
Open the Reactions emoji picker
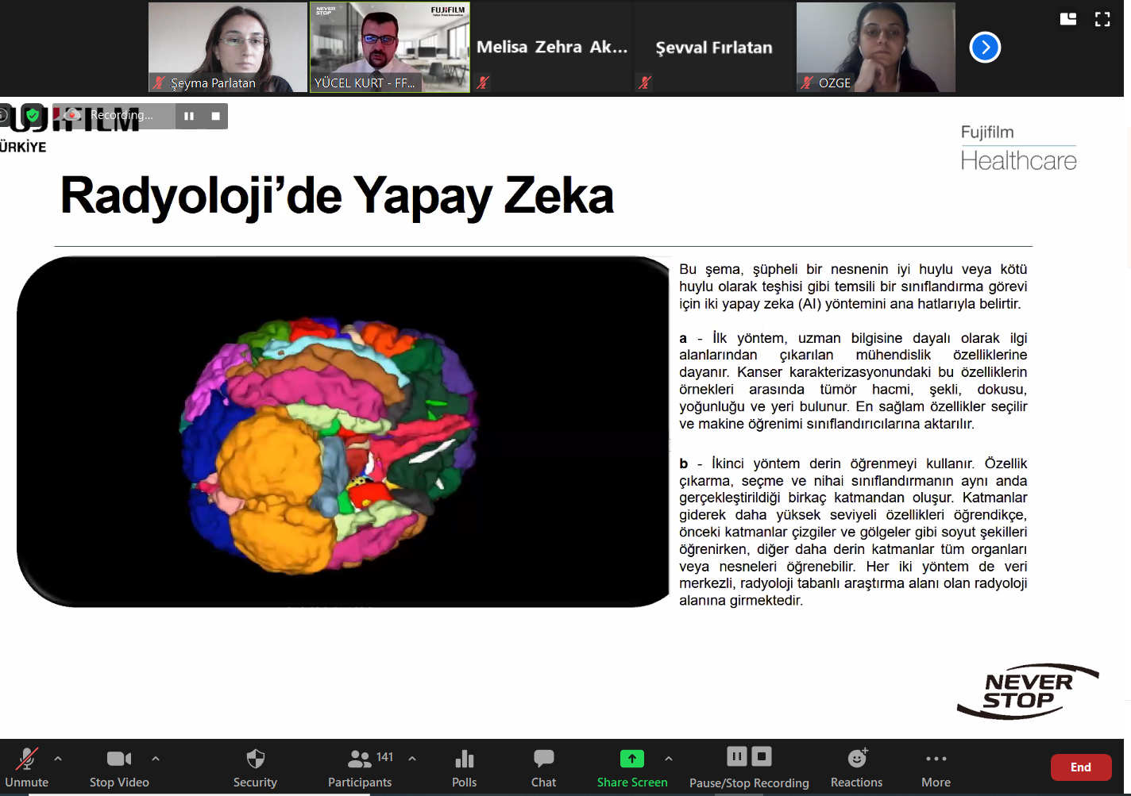(856, 767)
